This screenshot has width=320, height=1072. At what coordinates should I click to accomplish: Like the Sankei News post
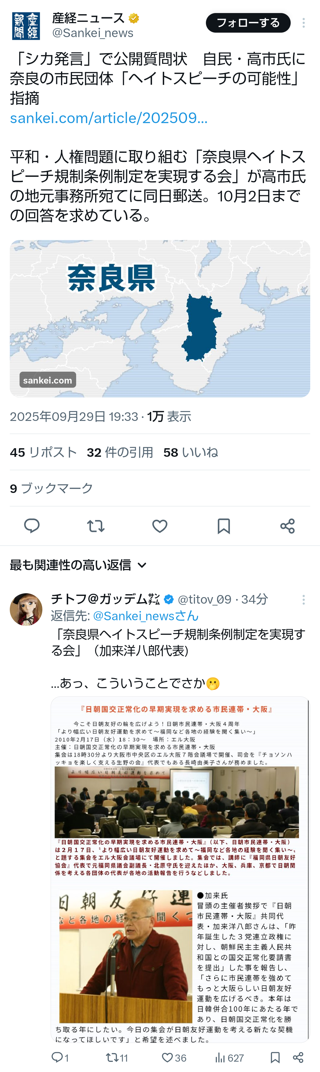tap(160, 526)
